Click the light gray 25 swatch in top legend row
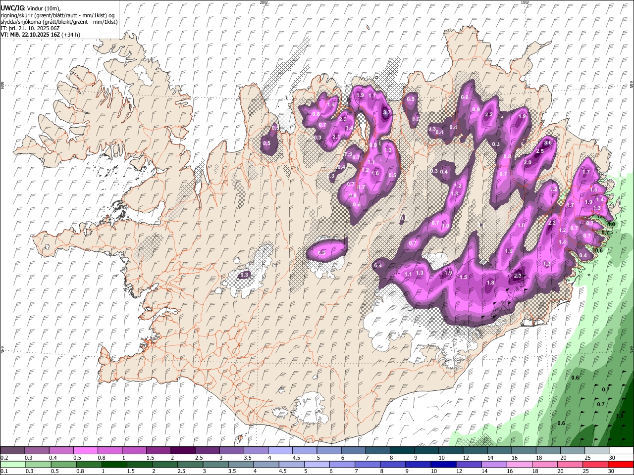Image resolution: width=634 pixels, height=475 pixels. click(x=597, y=451)
